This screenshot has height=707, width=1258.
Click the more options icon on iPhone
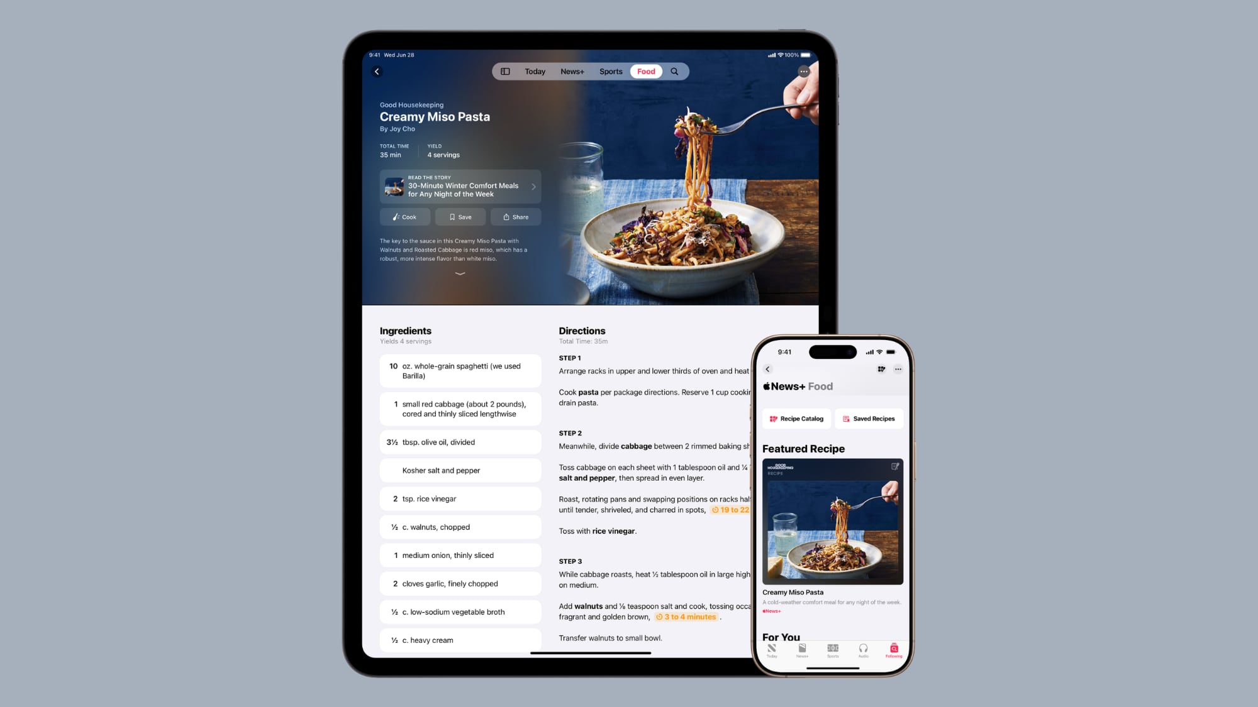[x=897, y=369]
